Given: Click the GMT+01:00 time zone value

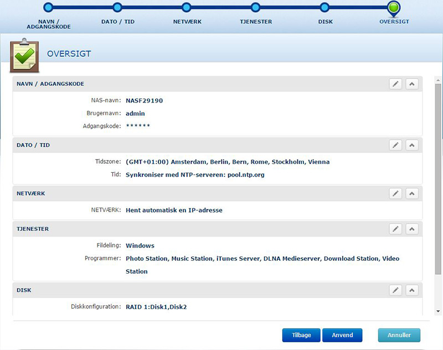Looking at the screenshot, I should [228, 162].
